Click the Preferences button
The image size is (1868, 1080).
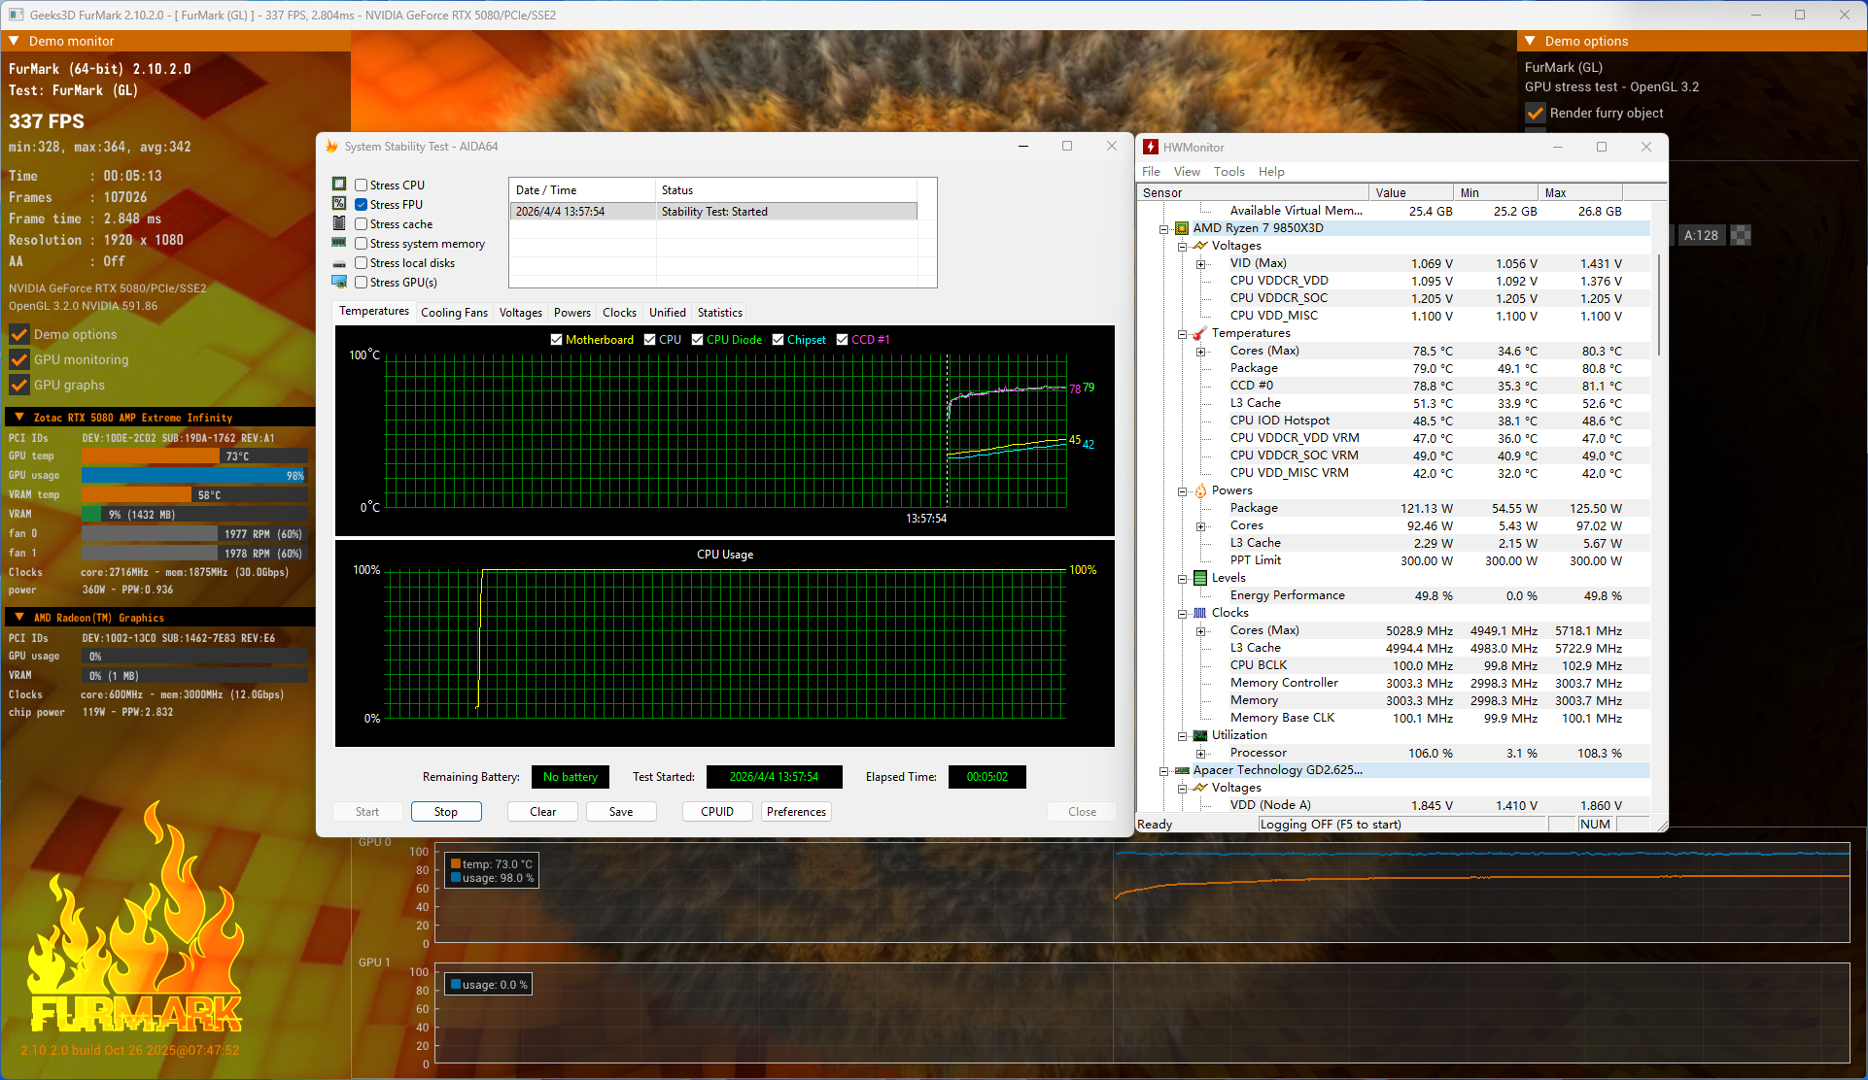[796, 812]
